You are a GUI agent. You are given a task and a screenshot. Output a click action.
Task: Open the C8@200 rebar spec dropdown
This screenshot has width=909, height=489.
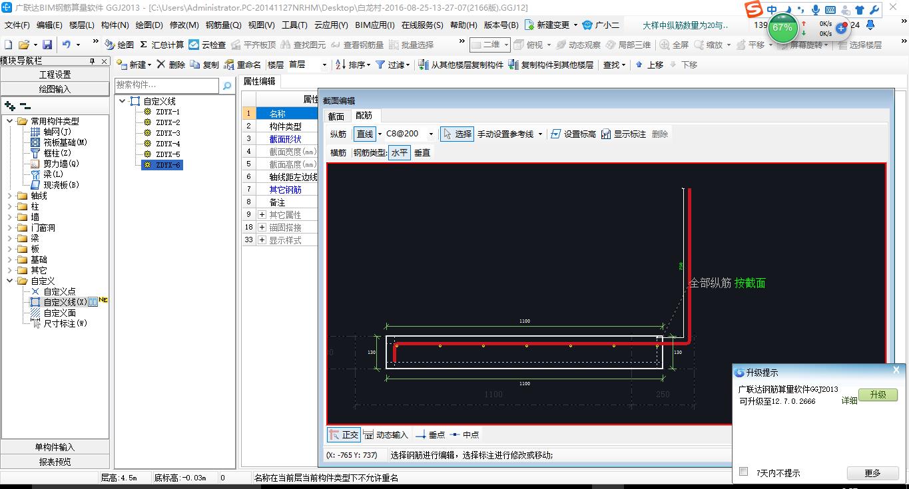point(431,134)
